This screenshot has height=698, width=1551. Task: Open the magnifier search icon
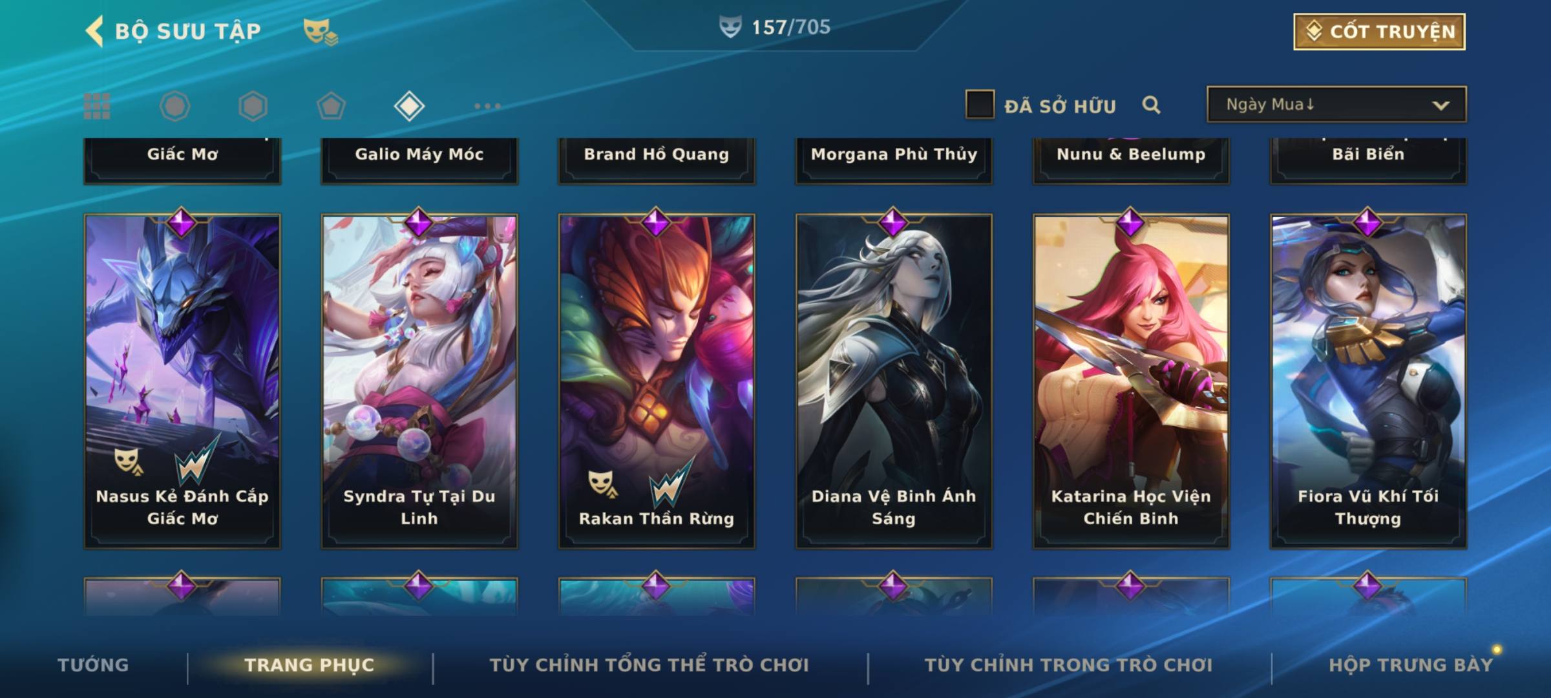[1151, 105]
